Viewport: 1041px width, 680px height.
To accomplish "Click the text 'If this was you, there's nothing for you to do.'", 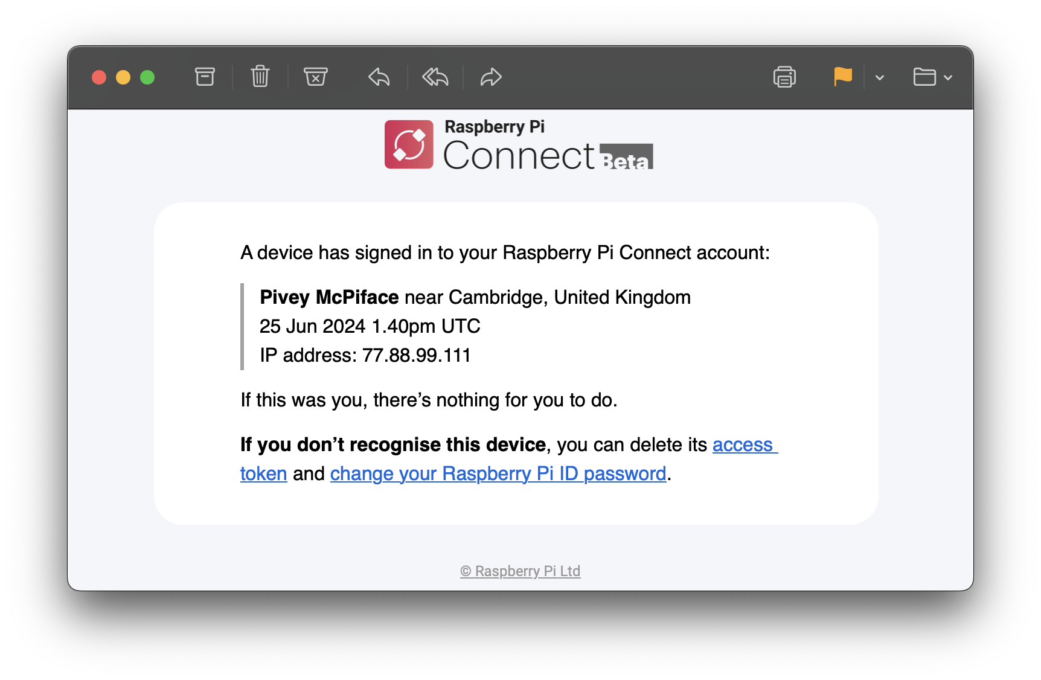I will (429, 400).
